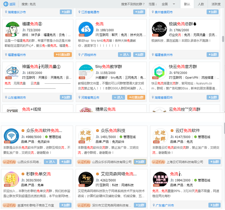Screen dimensions: 225x210
Task: Select the 默认 sort tab
Action: point(187,4)
